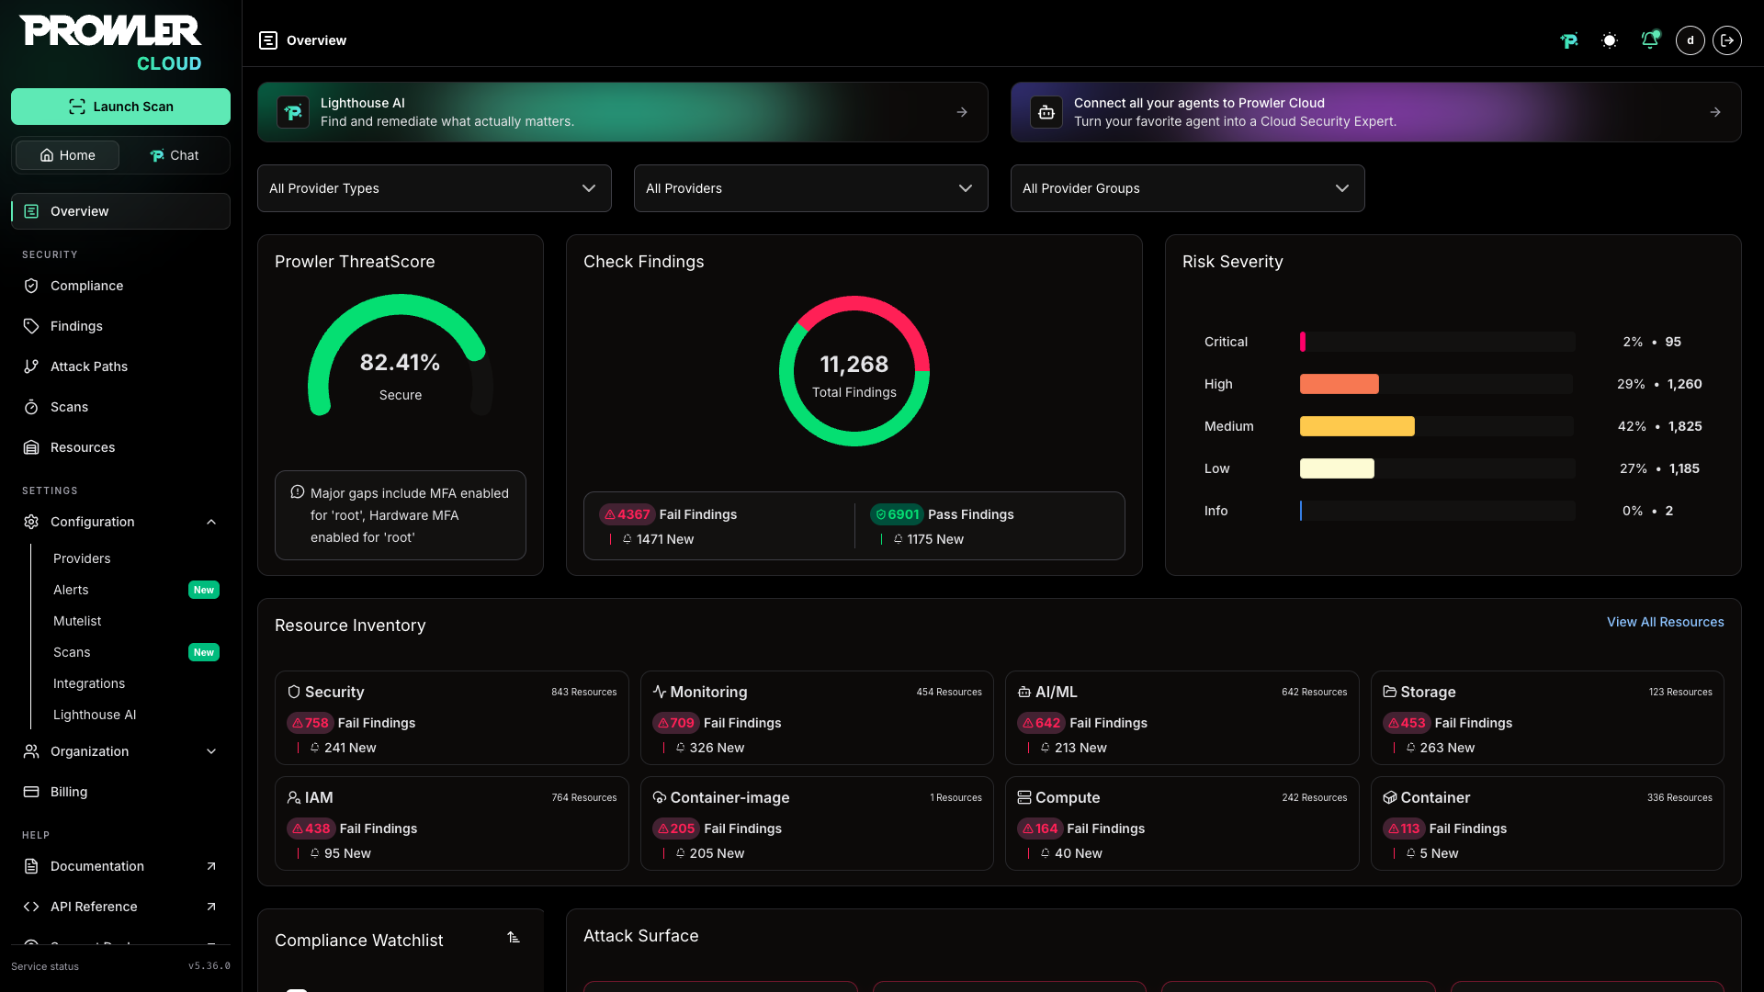Open the AI/ML resource card
The width and height of the screenshot is (1764, 992).
pyautogui.click(x=1182, y=718)
